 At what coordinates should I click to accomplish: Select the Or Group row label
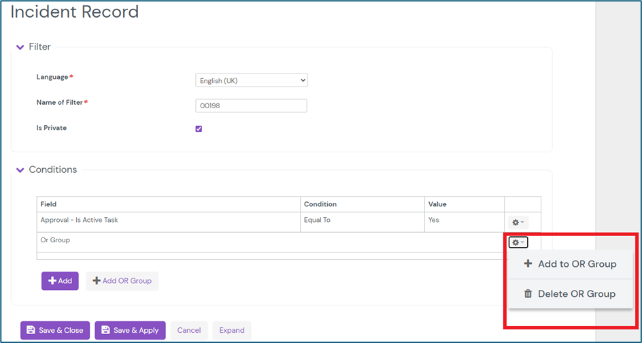tap(55, 240)
